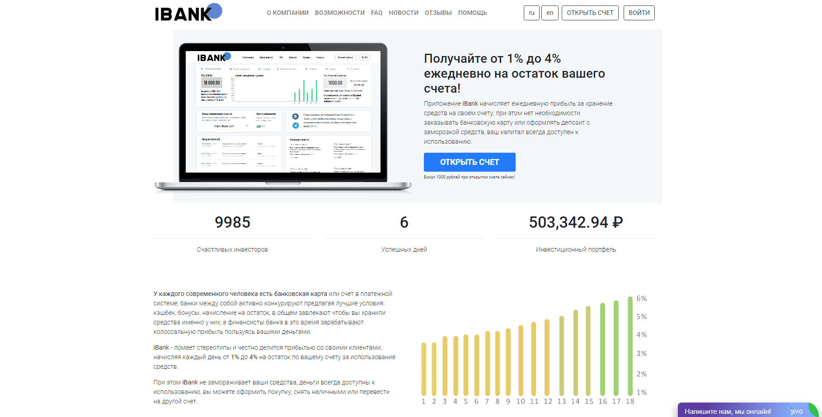Open the О КОМПАНИИ menu item
822x417 pixels.
pyautogui.click(x=287, y=13)
